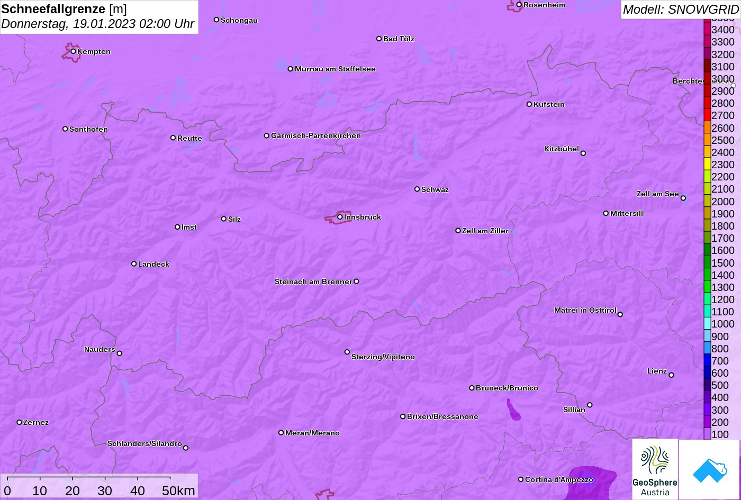Click the 1500 m green legend swatch
Viewport: 741px width, 500px height.
707,262
